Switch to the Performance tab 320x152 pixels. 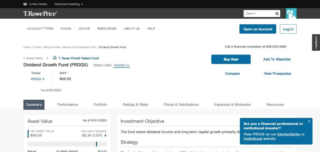(67, 105)
